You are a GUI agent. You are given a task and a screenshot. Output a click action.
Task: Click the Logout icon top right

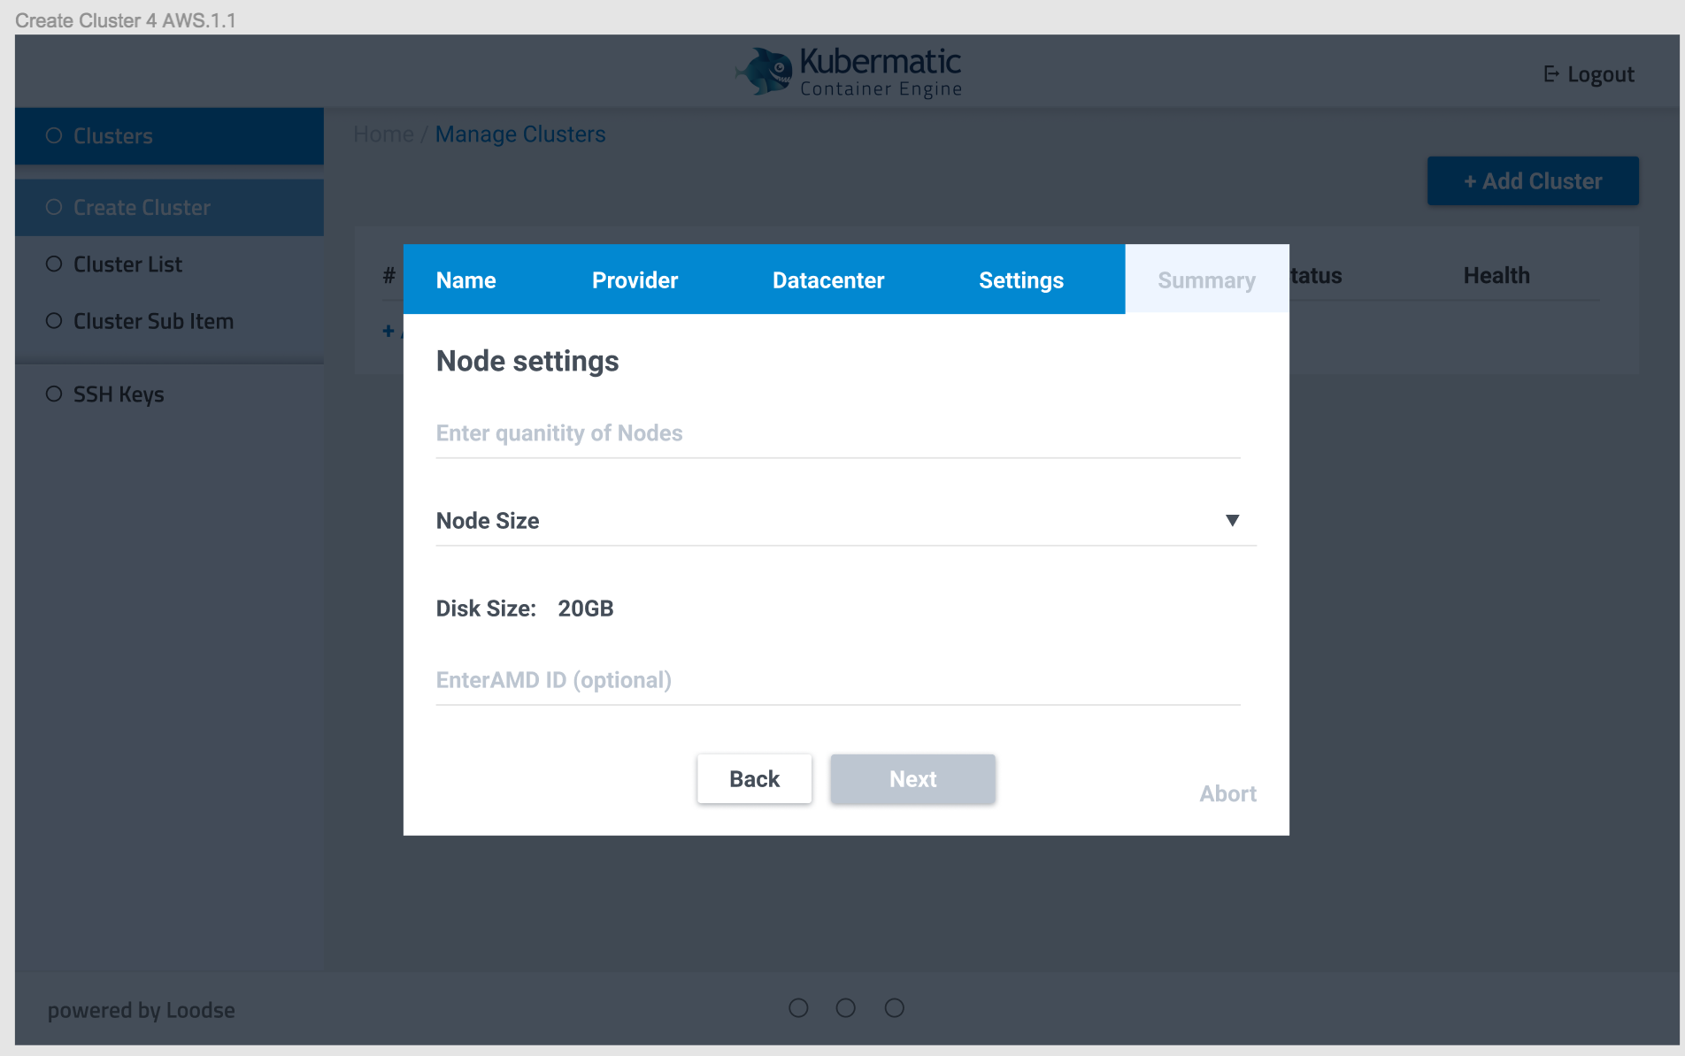point(1550,74)
